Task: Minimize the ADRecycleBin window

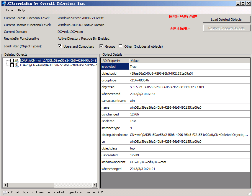Action: point(238,3)
